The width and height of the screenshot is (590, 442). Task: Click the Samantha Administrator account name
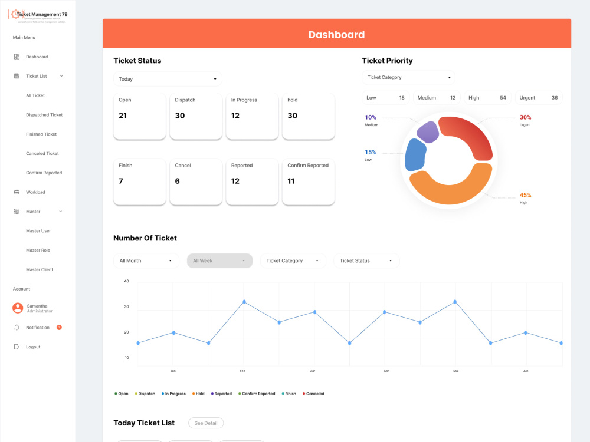[40, 308]
